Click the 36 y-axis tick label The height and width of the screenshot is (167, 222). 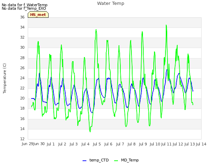click(22, 17)
